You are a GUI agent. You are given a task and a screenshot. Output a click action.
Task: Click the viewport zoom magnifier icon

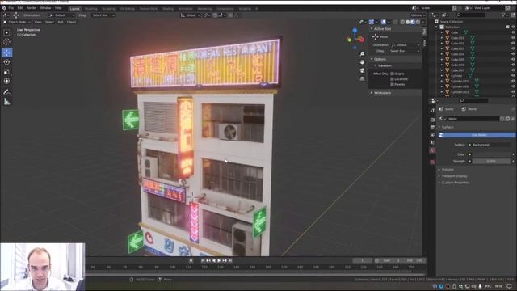362,54
